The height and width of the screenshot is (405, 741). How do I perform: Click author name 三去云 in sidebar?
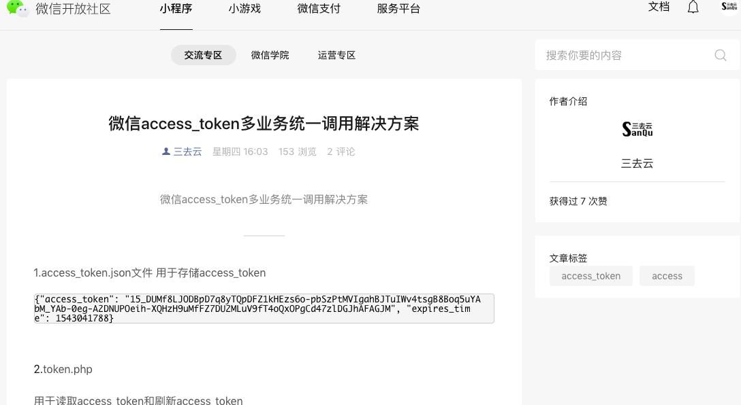click(x=637, y=164)
